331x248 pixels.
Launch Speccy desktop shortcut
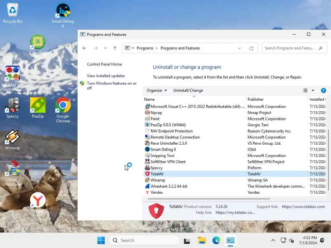[13, 108]
